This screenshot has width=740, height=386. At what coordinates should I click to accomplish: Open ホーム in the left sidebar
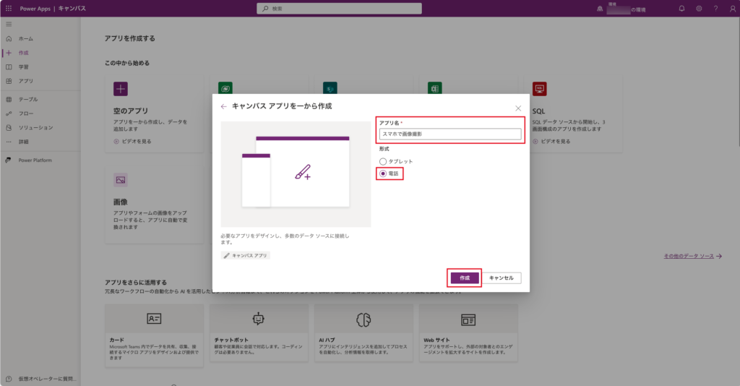25,38
